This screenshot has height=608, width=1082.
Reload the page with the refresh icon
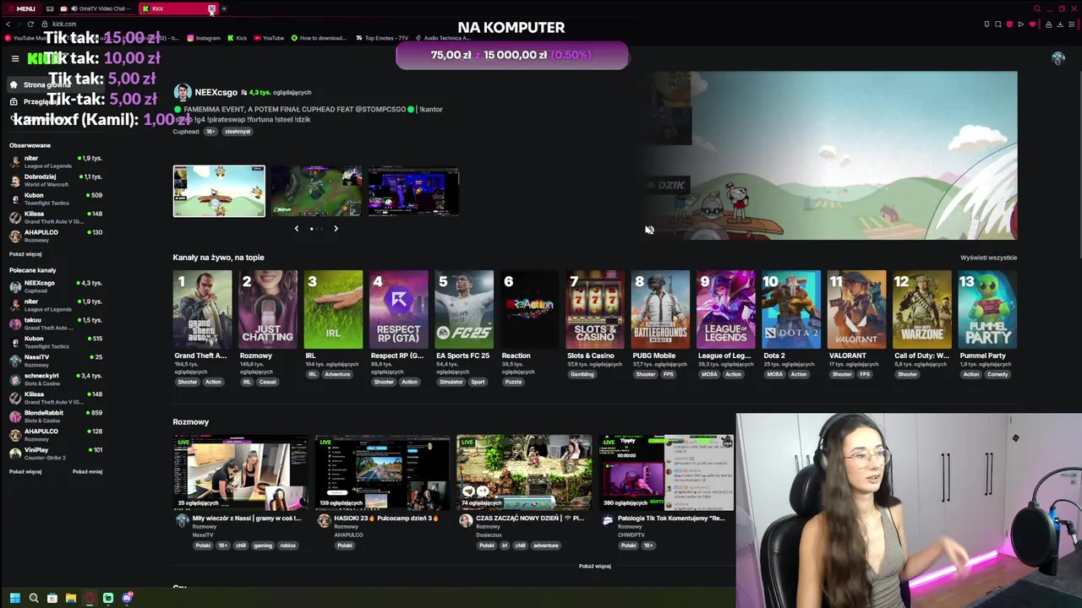click(x=30, y=24)
